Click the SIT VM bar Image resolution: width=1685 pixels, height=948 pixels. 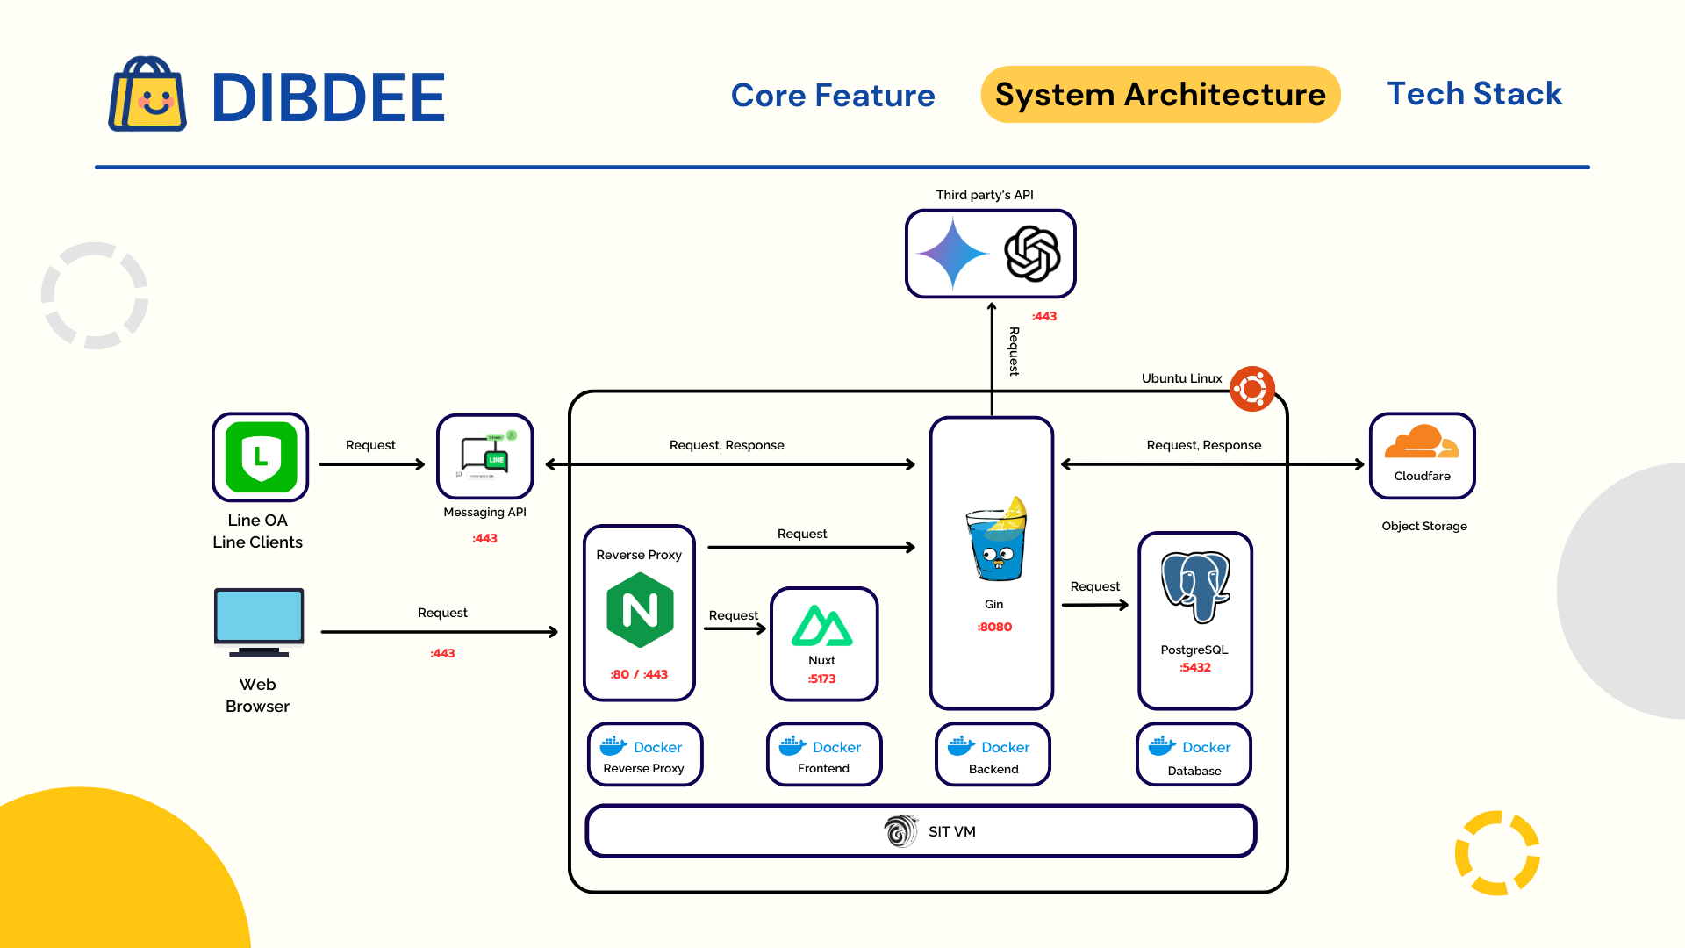921,831
